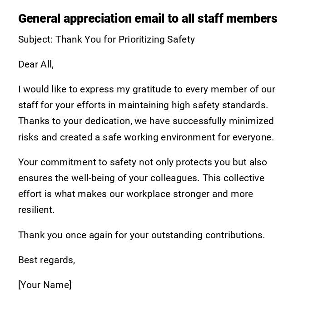318x313 pixels.
Task: Click the line starting "staff for your efforts"
Action: (143, 105)
